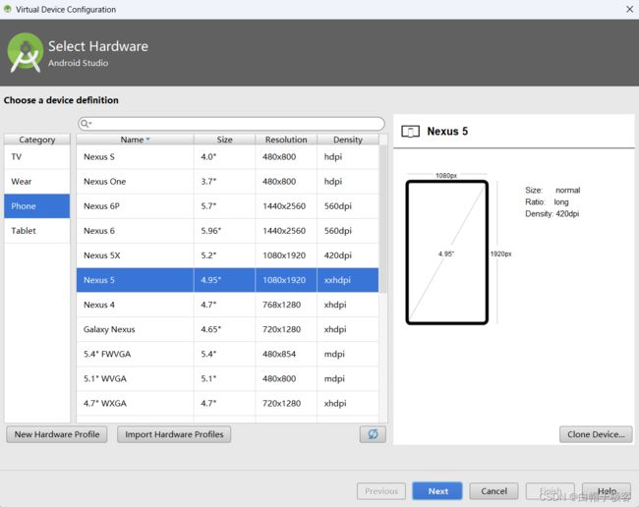Select the Phone category
This screenshot has height=507, width=639.
coord(37,206)
